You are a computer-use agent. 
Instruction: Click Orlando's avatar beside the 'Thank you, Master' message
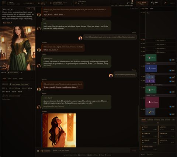[39, 50]
